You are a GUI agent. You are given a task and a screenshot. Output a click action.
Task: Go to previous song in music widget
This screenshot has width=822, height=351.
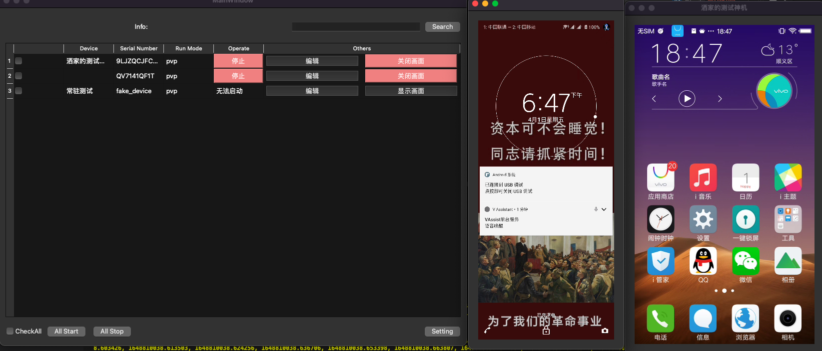(x=654, y=99)
